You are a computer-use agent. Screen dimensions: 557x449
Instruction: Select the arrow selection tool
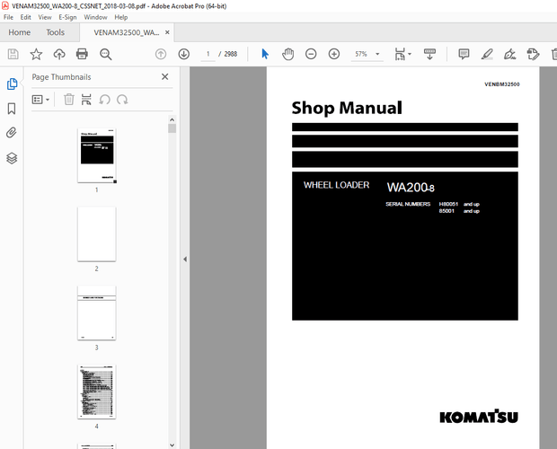265,54
